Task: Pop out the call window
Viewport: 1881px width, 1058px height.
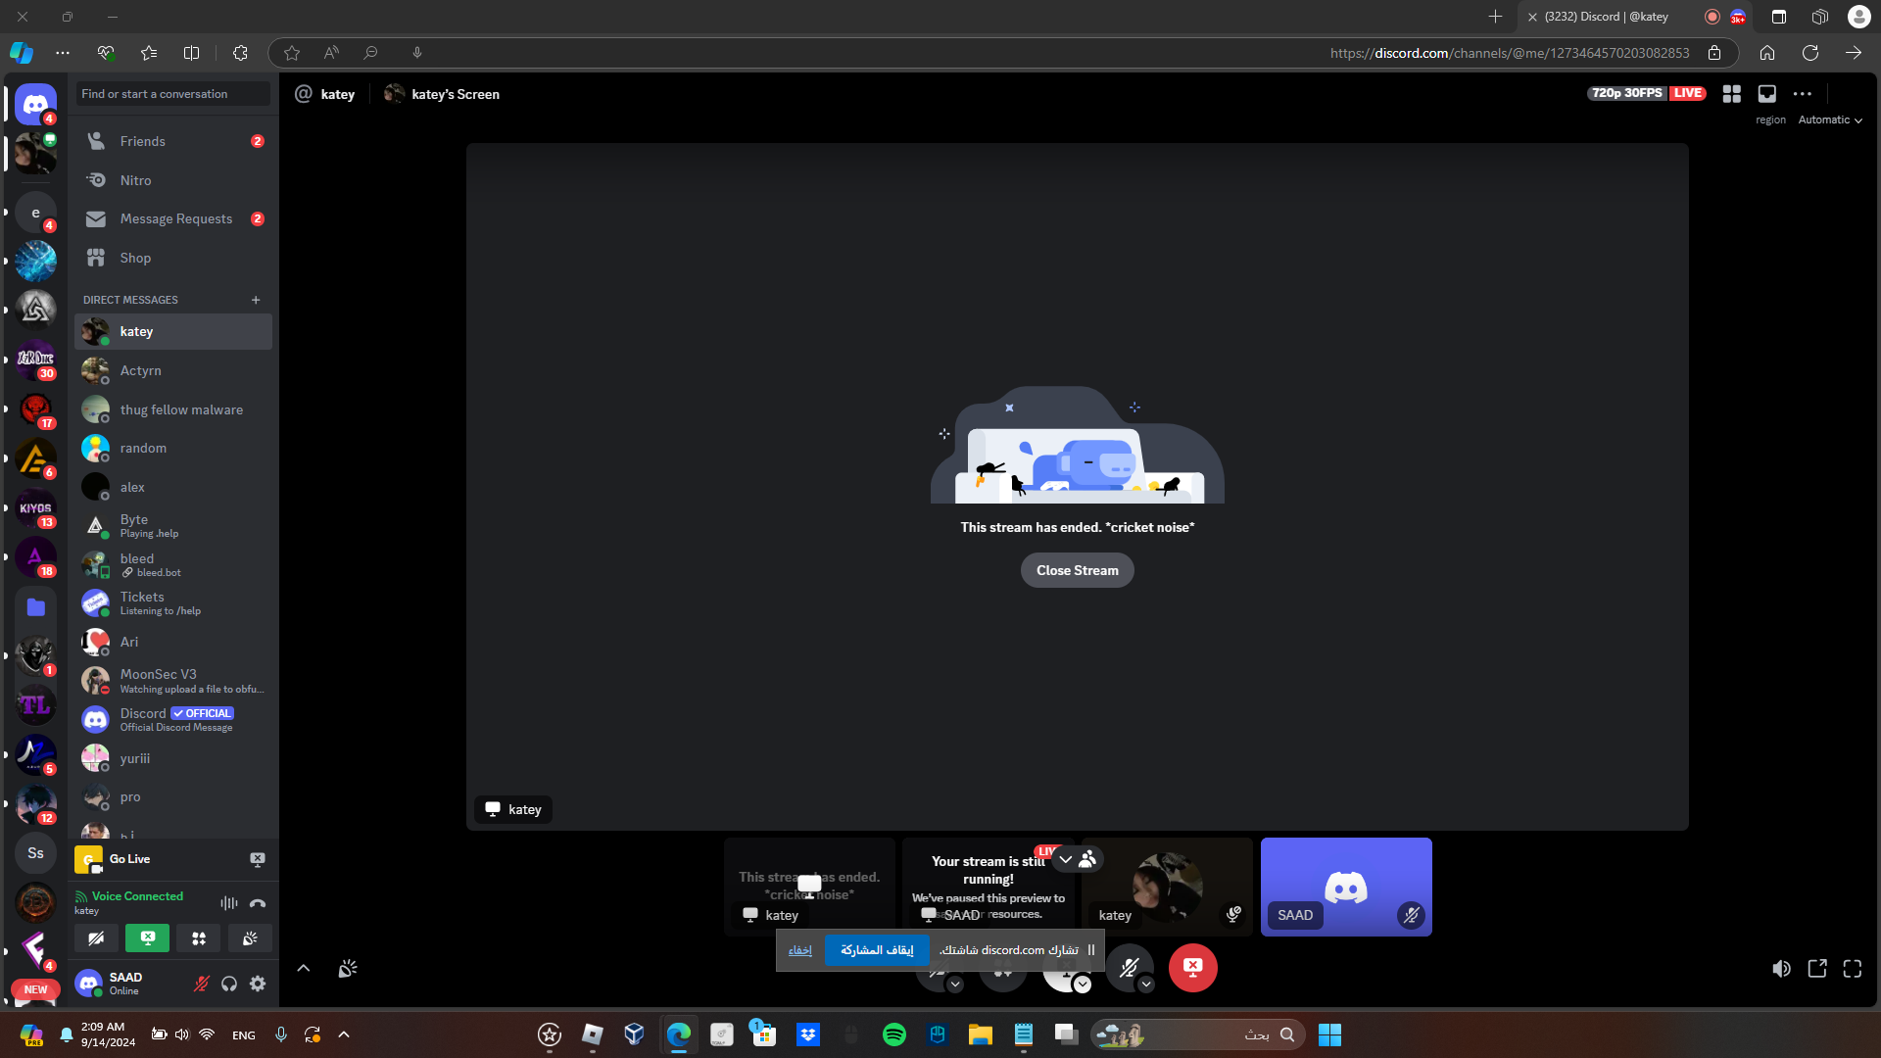Action: pyautogui.click(x=1817, y=969)
